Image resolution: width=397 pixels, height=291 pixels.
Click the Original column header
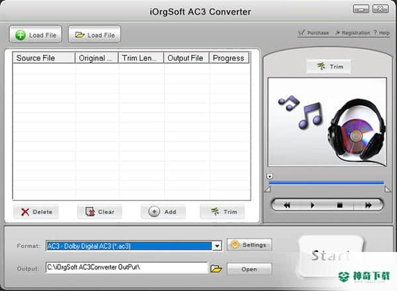pos(97,58)
